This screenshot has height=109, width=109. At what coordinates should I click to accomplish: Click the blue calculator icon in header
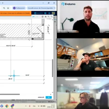pos(45,13)
